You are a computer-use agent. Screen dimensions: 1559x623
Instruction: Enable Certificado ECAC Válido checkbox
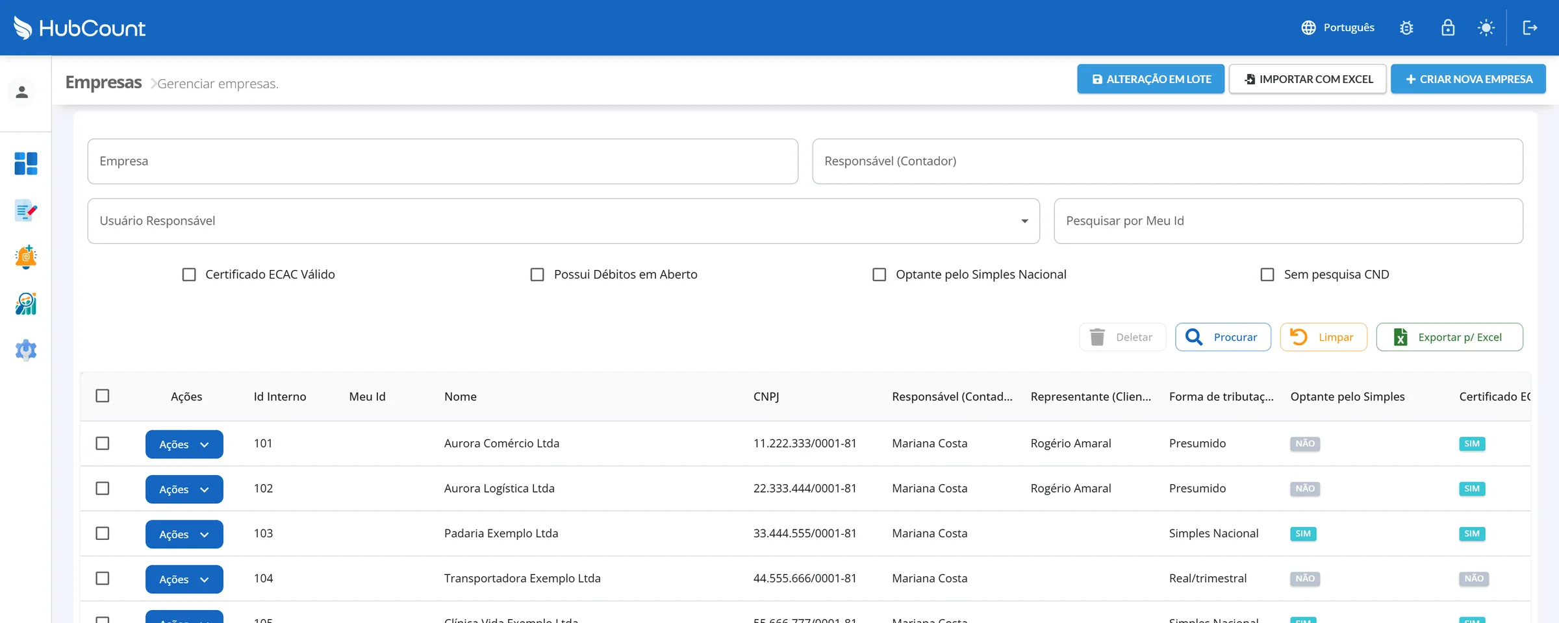click(189, 275)
